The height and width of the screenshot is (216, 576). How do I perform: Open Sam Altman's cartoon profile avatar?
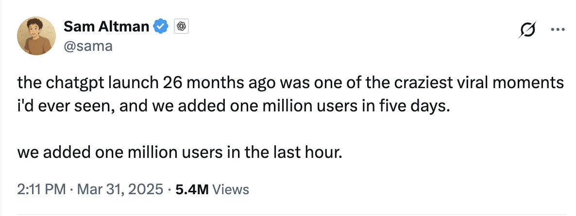pos(36,36)
